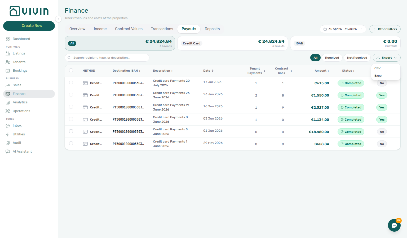The height and width of the screenshot is (238, 407).
Task: Open the Export dropdown
Action: [x=387, y=58]
